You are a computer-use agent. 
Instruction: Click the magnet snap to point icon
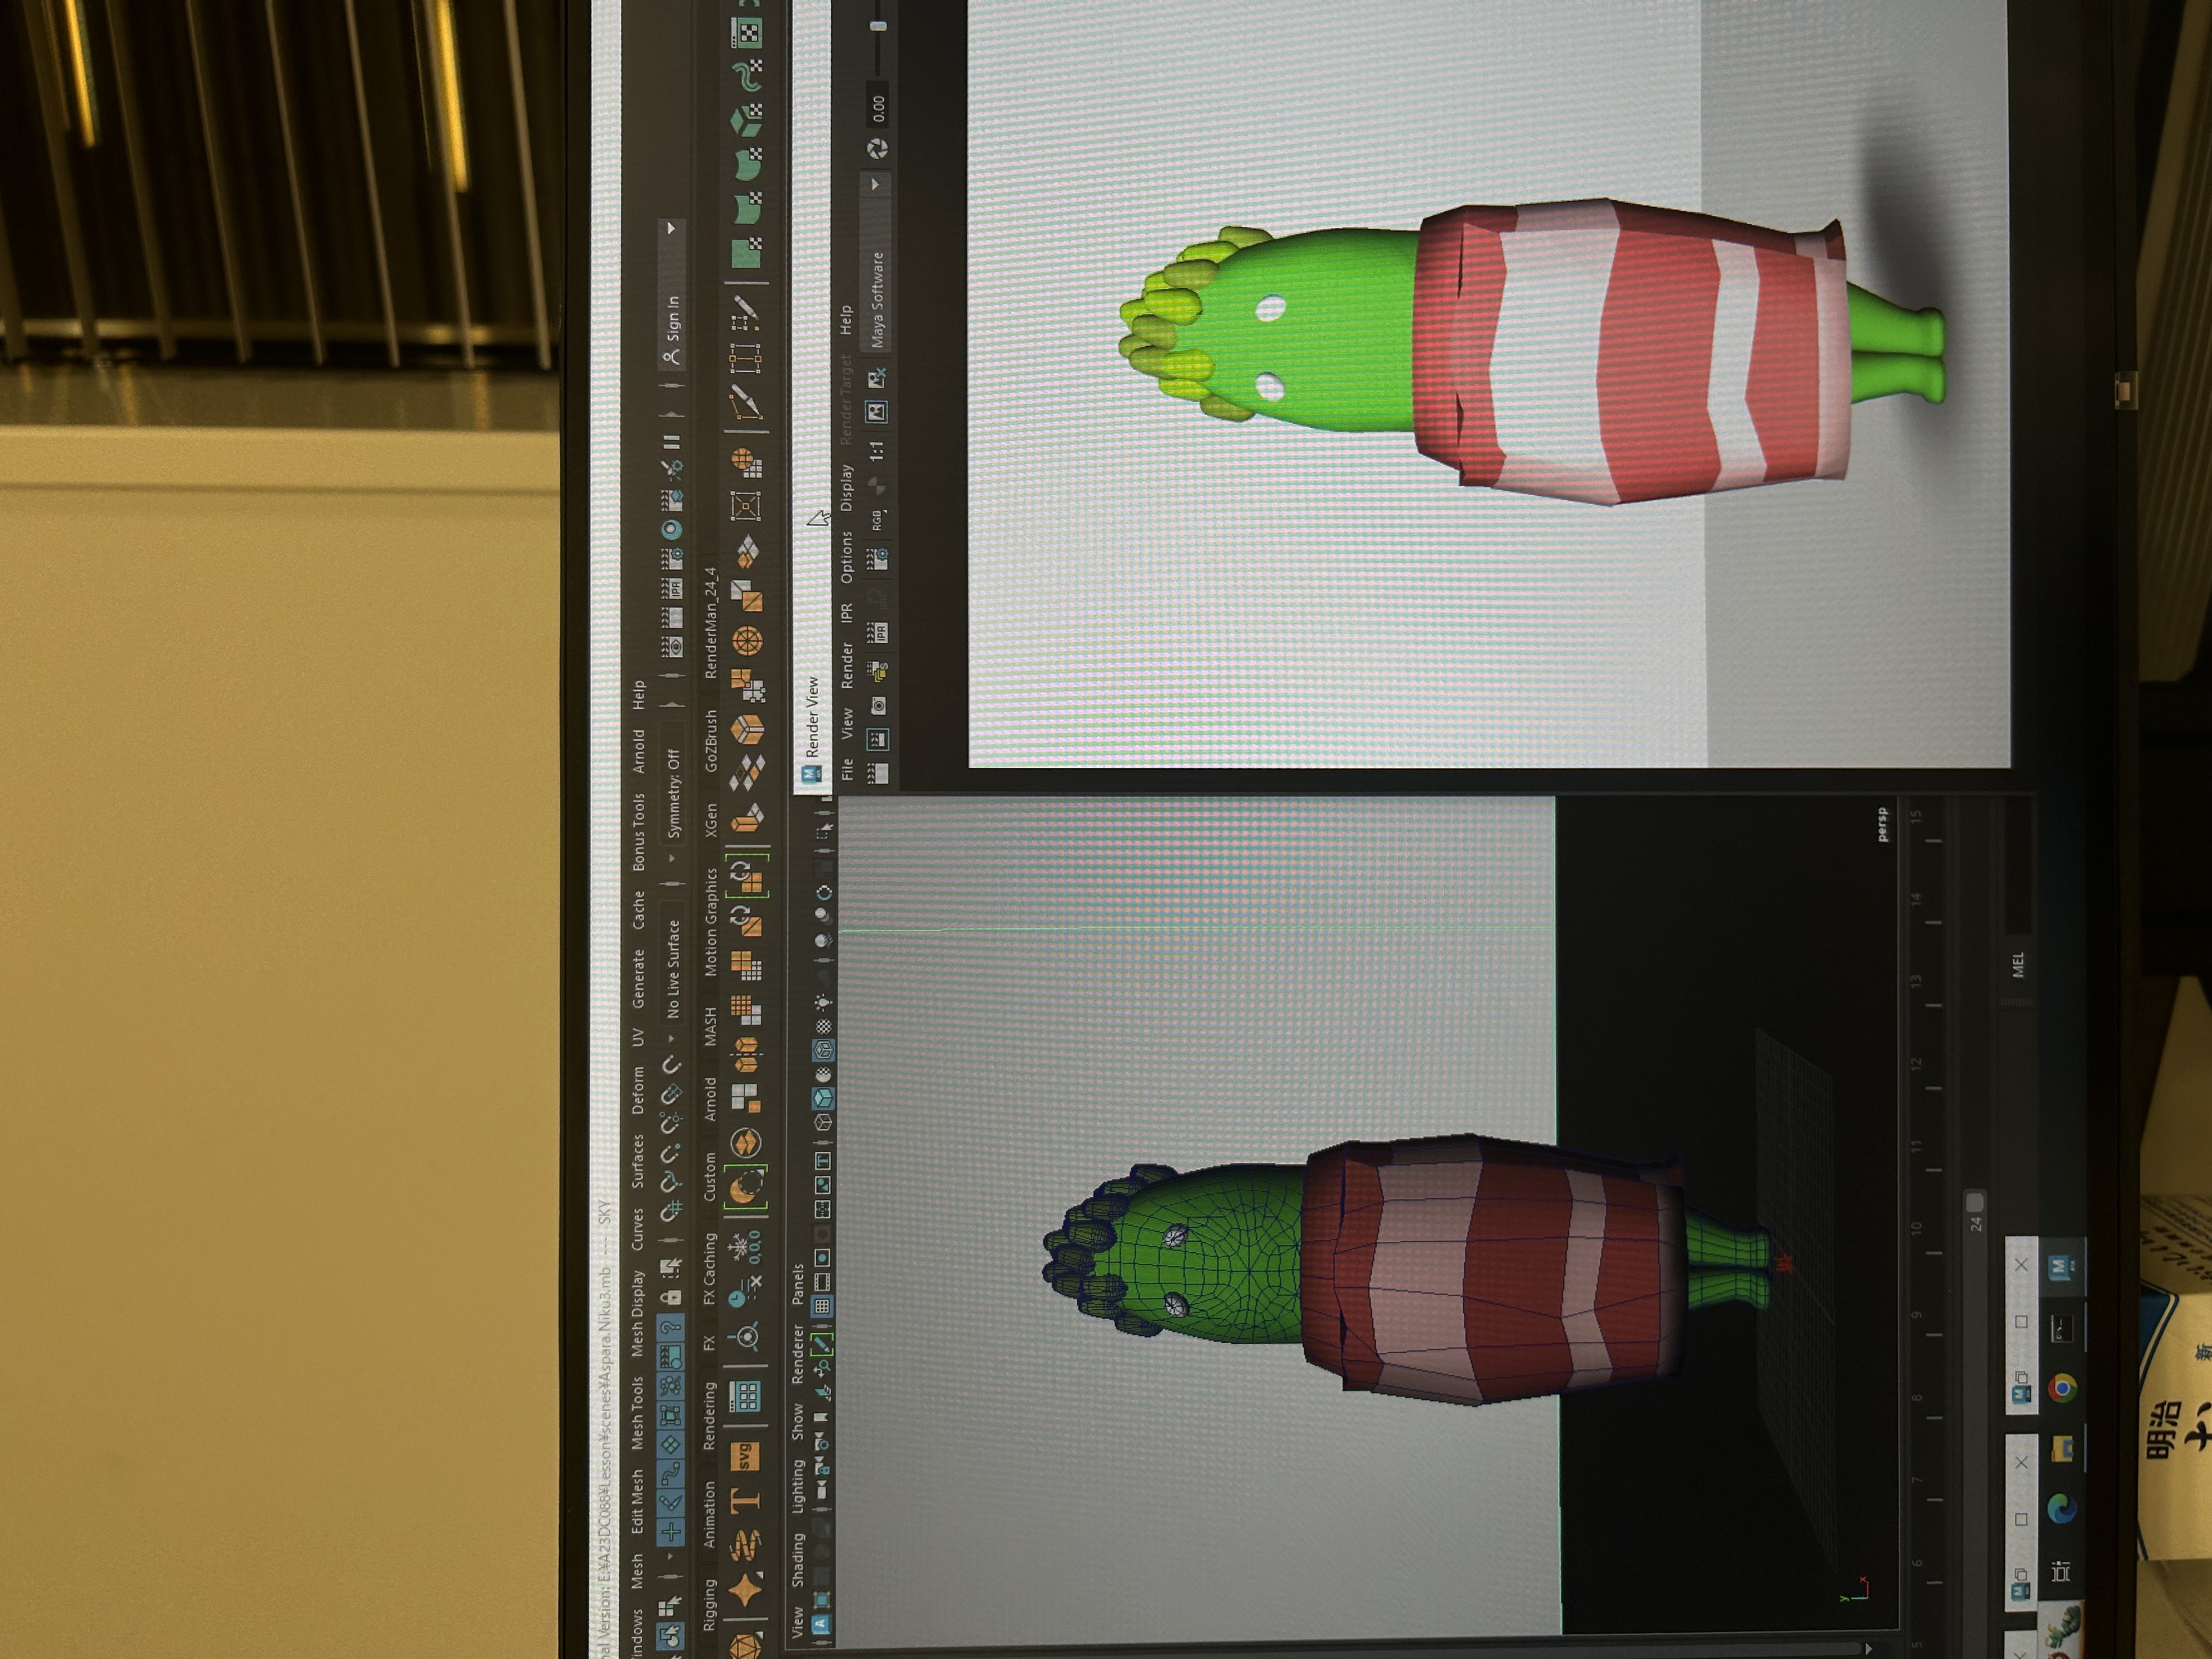[x=672, y=1153]
